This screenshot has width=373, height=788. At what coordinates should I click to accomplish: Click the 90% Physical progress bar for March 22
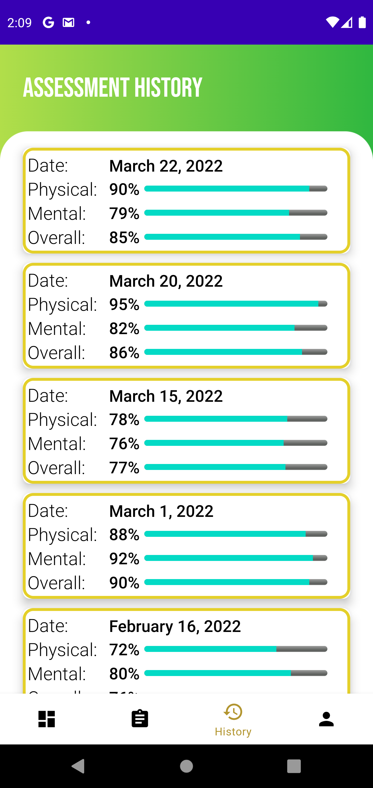point(235,189)
